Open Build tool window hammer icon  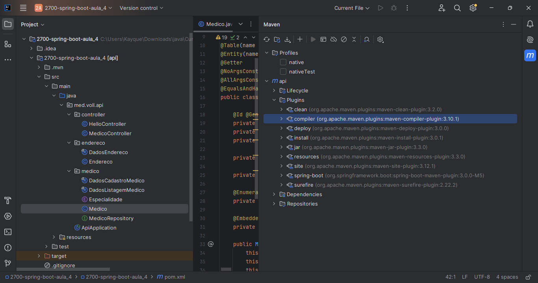pos(8,200)
